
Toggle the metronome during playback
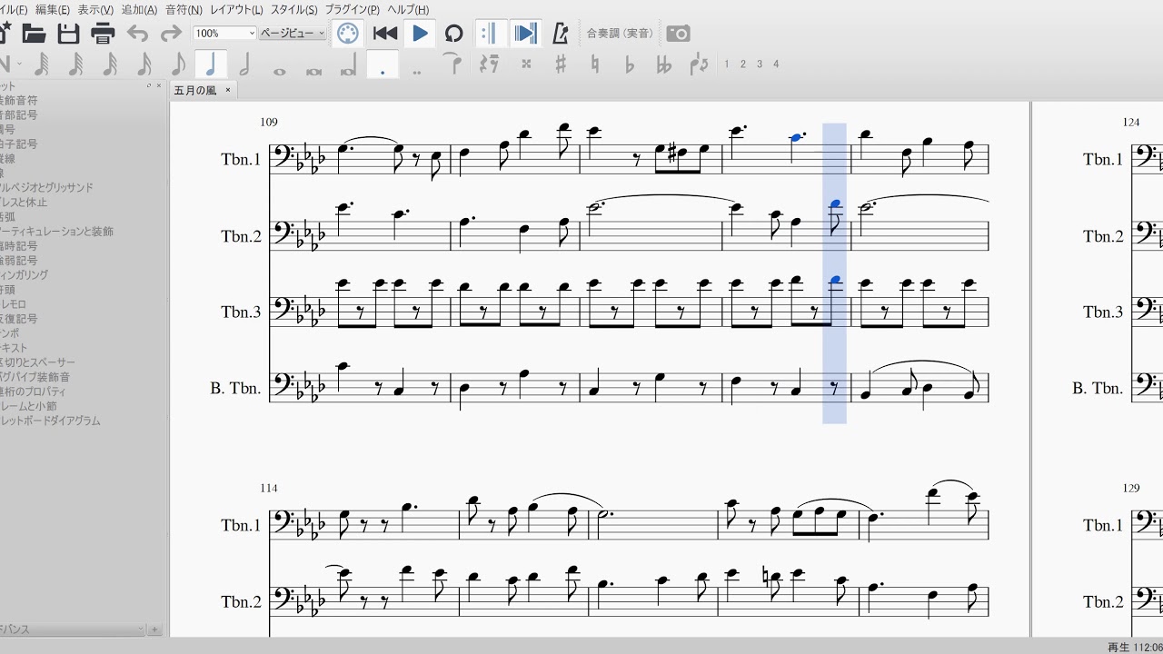click(x=561, y=34)
